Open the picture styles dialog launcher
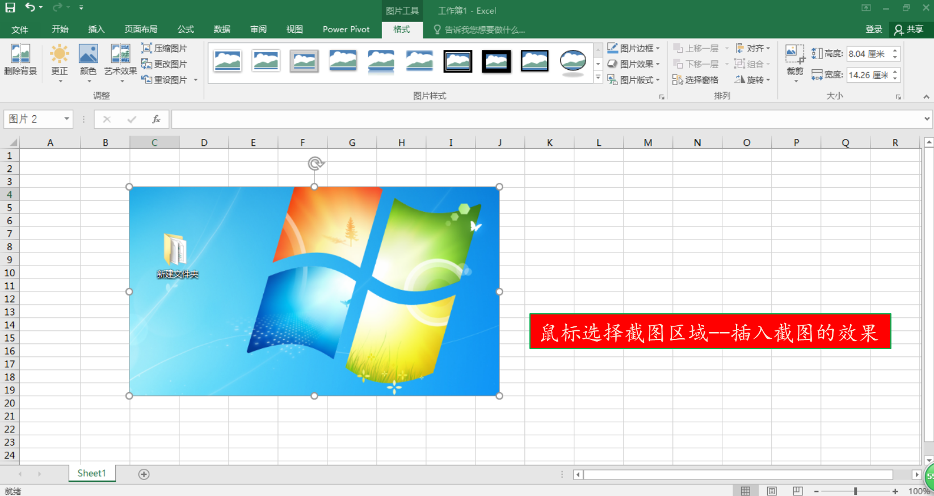Viewport: 934px width, 496px height. (662, 97)
